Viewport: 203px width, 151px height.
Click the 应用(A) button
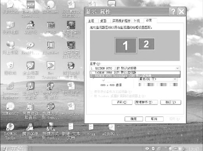tap(175, 119)
